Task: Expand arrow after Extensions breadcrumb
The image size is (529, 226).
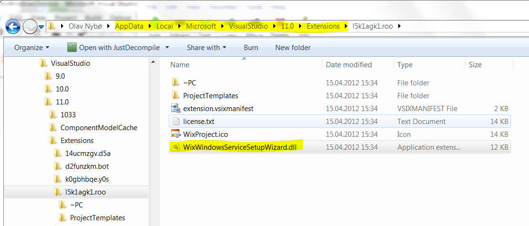Action: pos(345,26)
